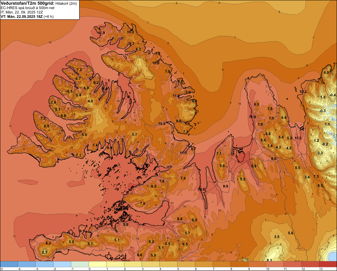
Task: Click the -0.2 temperature value
Action: (325, 144)
